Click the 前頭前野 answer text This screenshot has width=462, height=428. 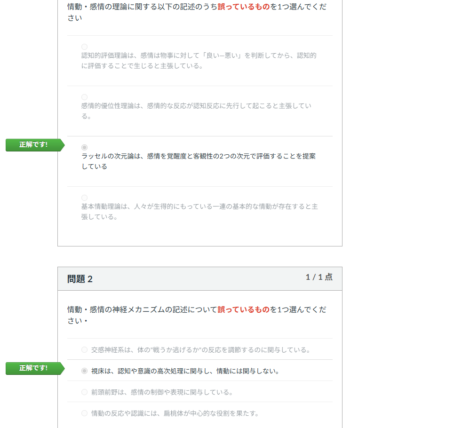tap(162, 392)
